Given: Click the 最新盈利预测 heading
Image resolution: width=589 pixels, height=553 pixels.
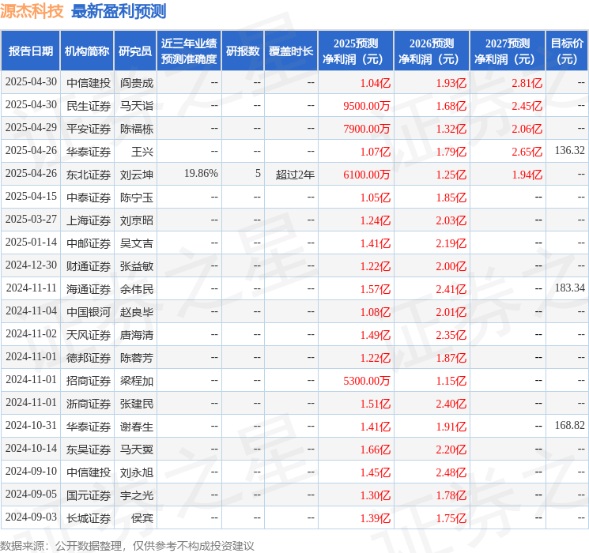Looking at the screenshot, I should point(119,11).
